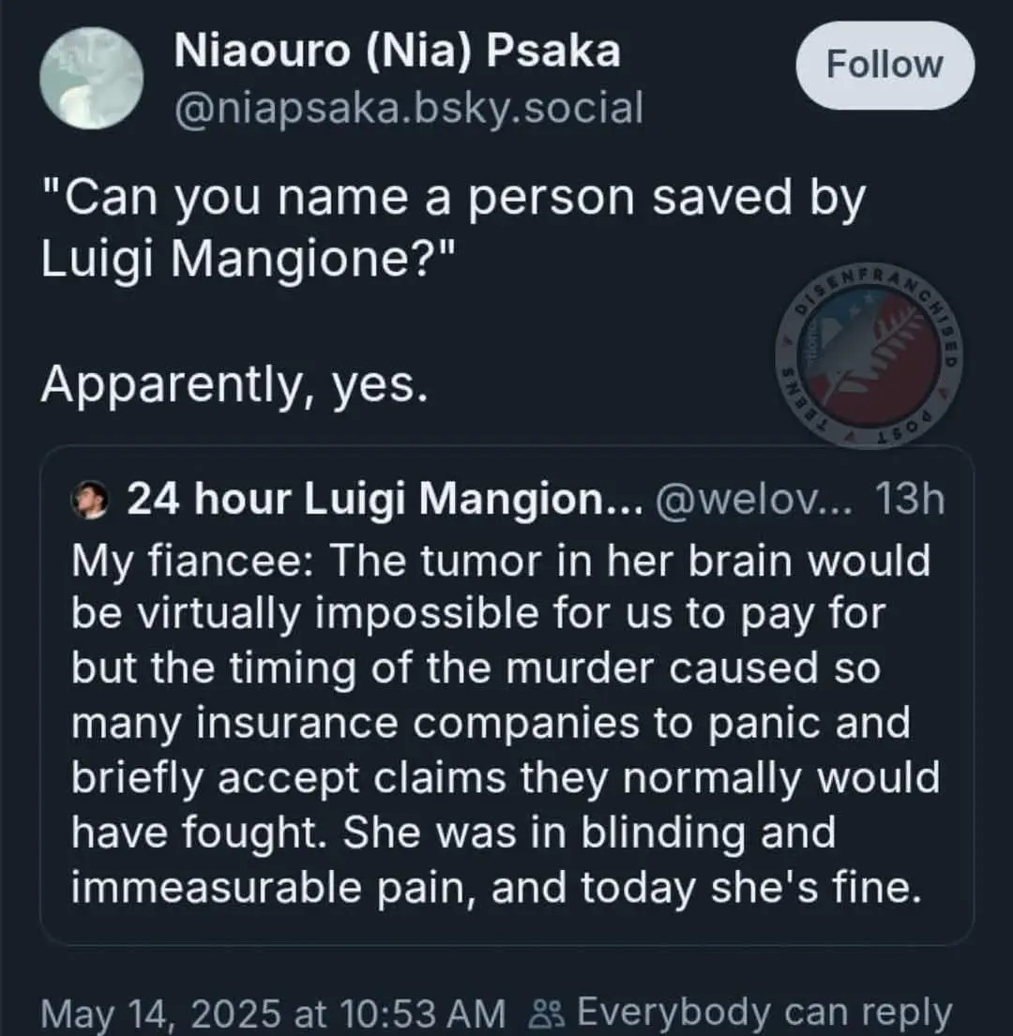Open the @niapsaka.bsky.social handle link
Viewport: 1013px width, 1036px height.
coord(409,109)
